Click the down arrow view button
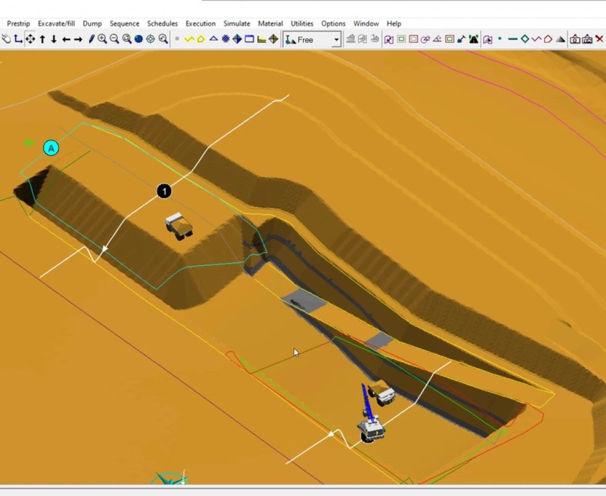606x496 pixels. pyautogui.click(x=54, y=39)
